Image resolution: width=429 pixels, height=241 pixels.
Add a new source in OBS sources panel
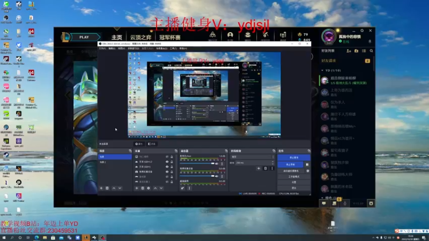coord(137,189)
